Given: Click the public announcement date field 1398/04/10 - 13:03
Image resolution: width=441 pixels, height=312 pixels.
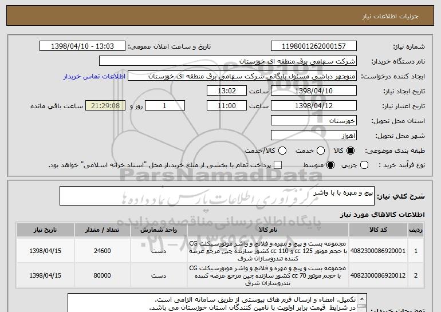Looking at the screenshot, I should 82,46.
